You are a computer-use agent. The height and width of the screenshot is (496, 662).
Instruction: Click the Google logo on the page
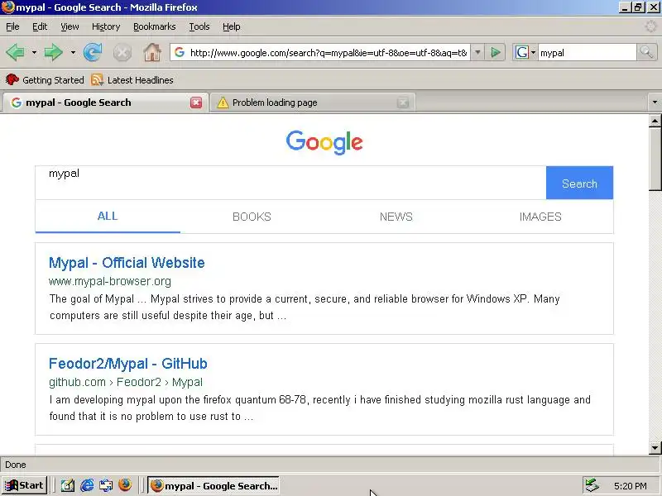[x=324, y=142]
